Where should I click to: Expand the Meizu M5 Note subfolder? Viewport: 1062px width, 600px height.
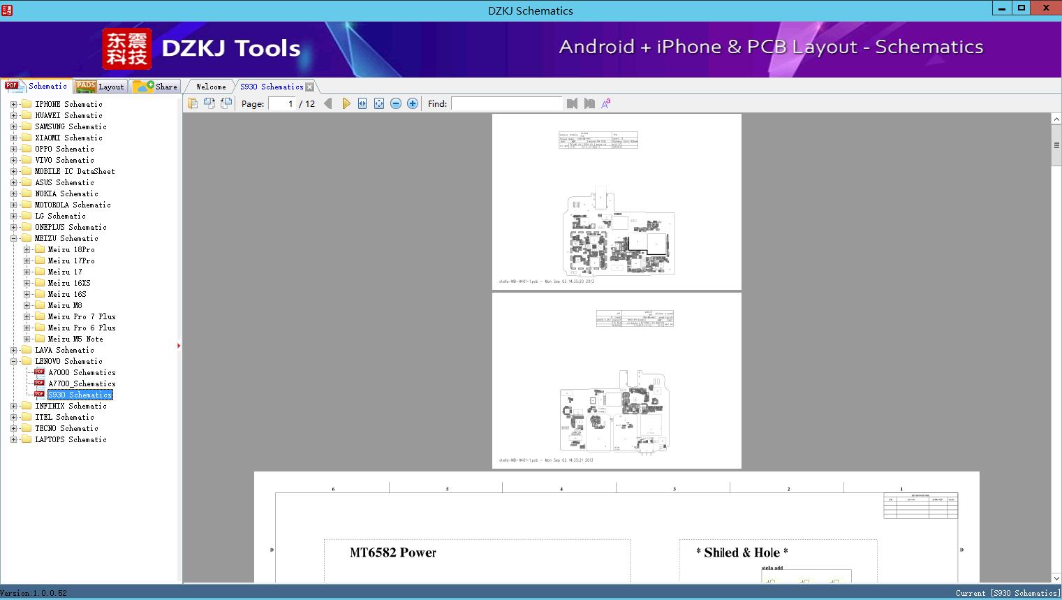click(x=27, y=339)
